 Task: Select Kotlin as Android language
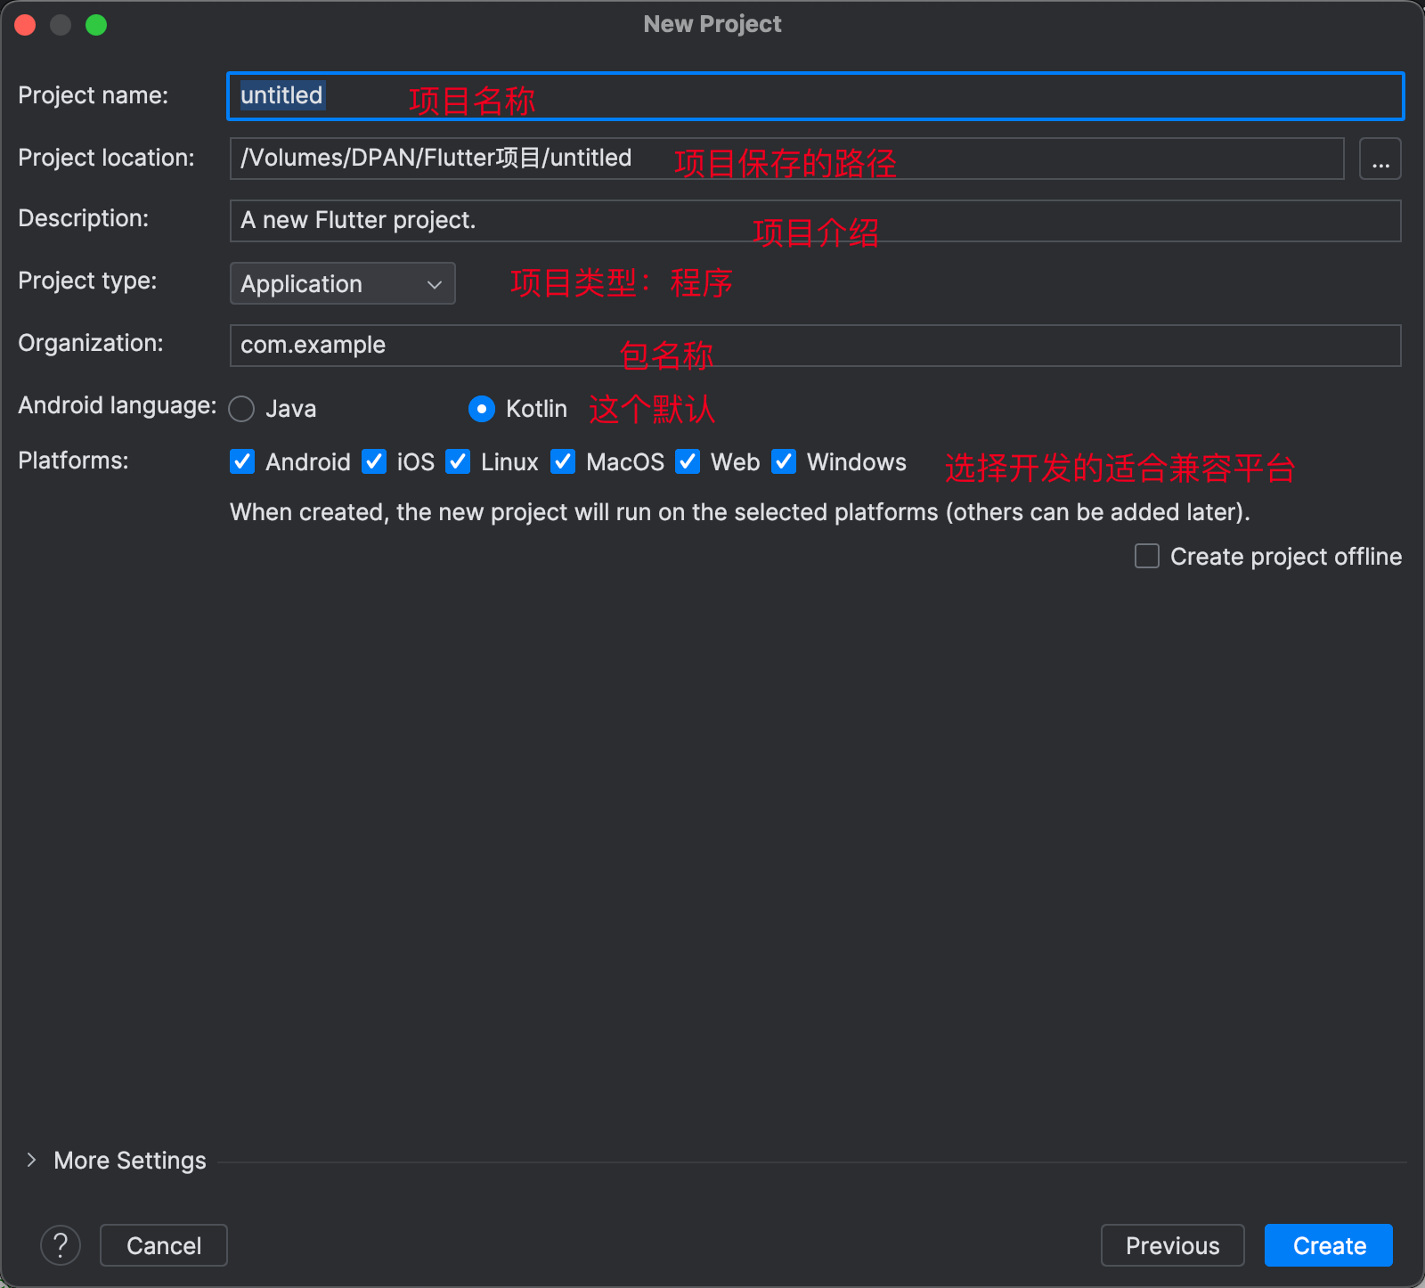point(482,409)
